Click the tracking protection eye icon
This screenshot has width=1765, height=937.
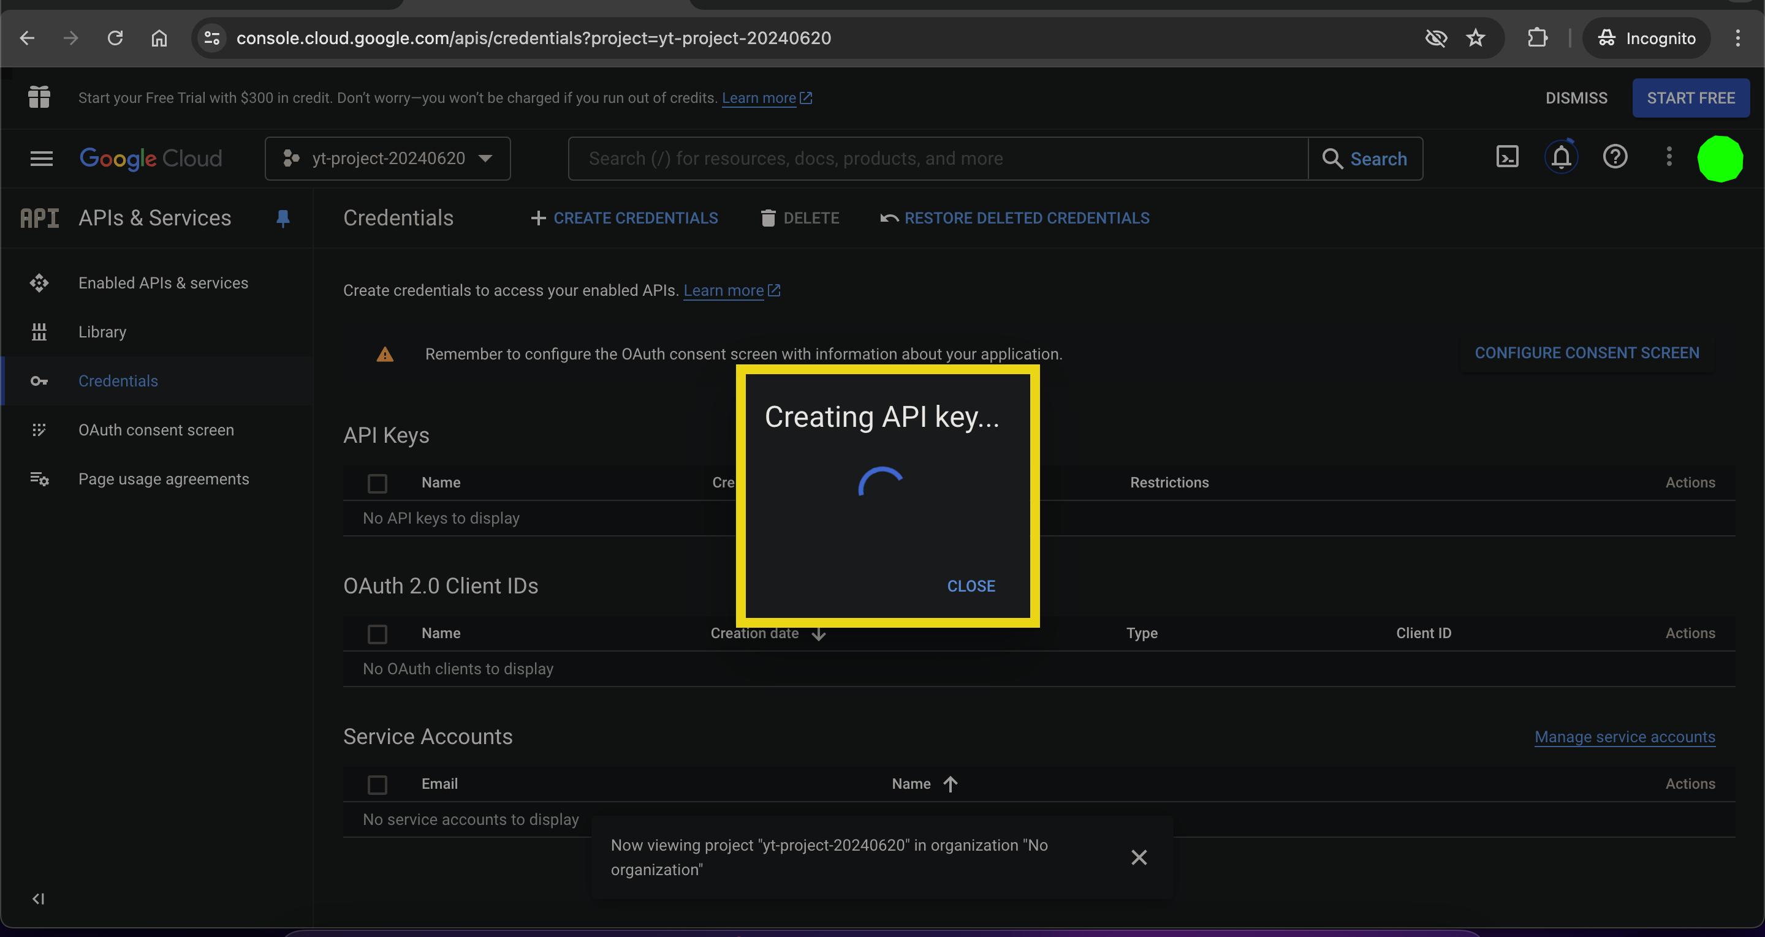pos(1435,38)
